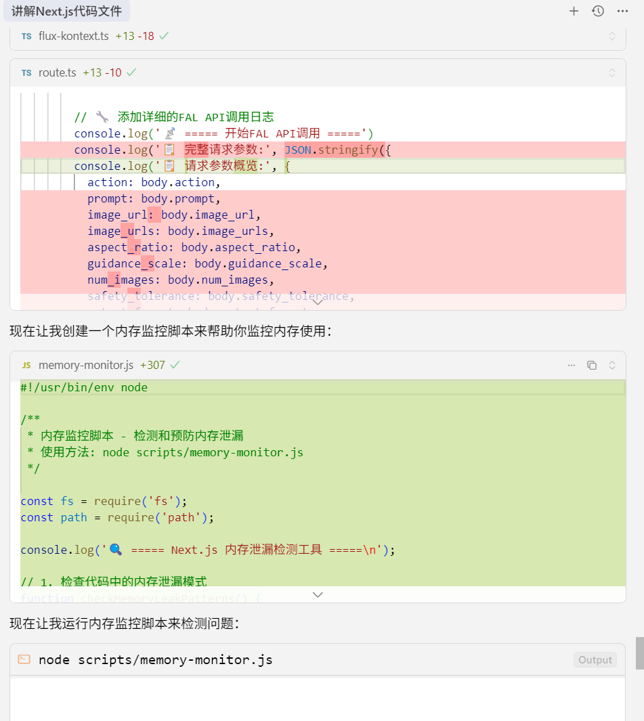The image size is (644, 721).
Task: Click removed line '完整请求参数' in route.ts
Action: (323, 150)
